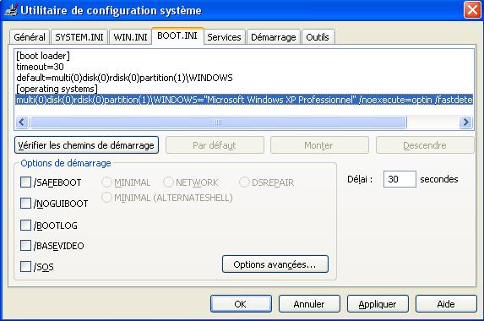
Task: Close the Utilitaire de configuration système window
Action: coord(472,10)
